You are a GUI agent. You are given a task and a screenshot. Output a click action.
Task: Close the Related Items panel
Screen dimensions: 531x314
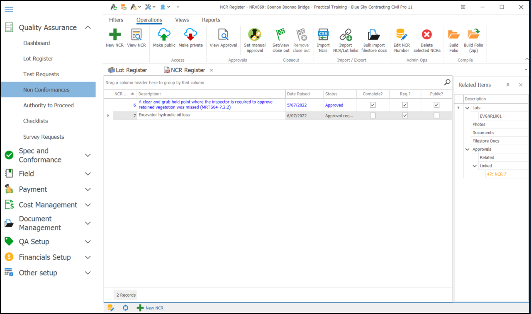pyautogui.click(x=521, y=85)
